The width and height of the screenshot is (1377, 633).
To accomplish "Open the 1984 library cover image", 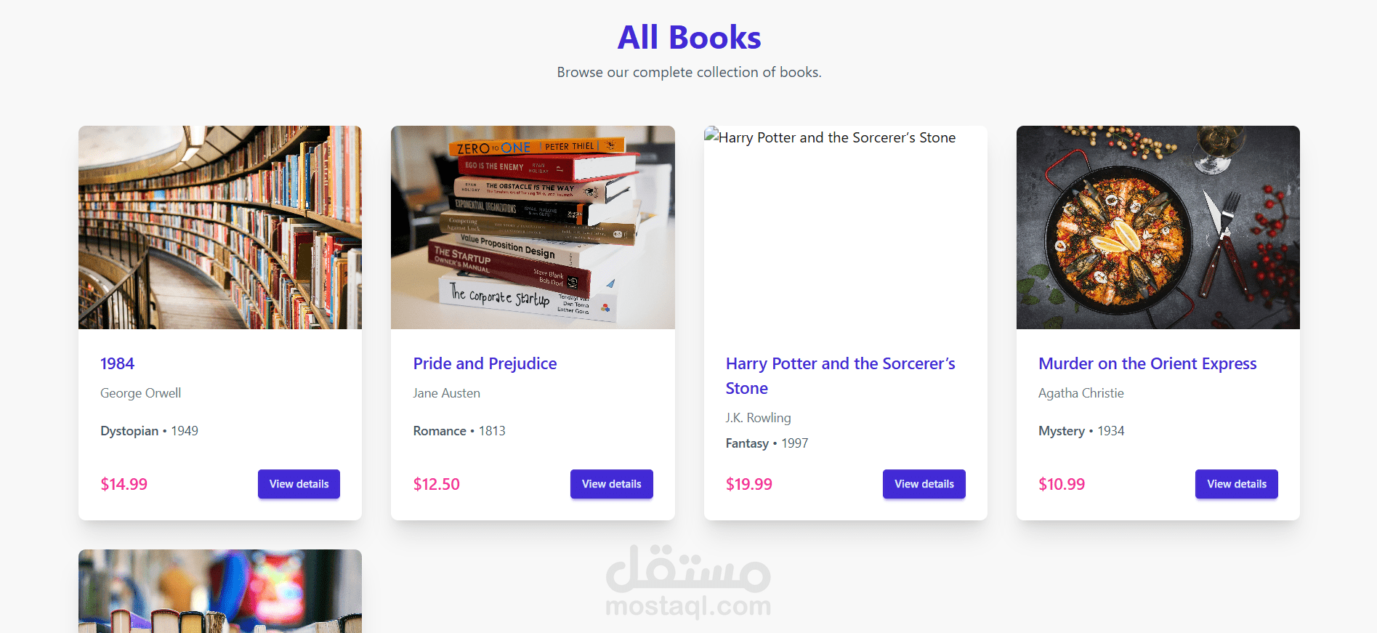I will [220, 227].
